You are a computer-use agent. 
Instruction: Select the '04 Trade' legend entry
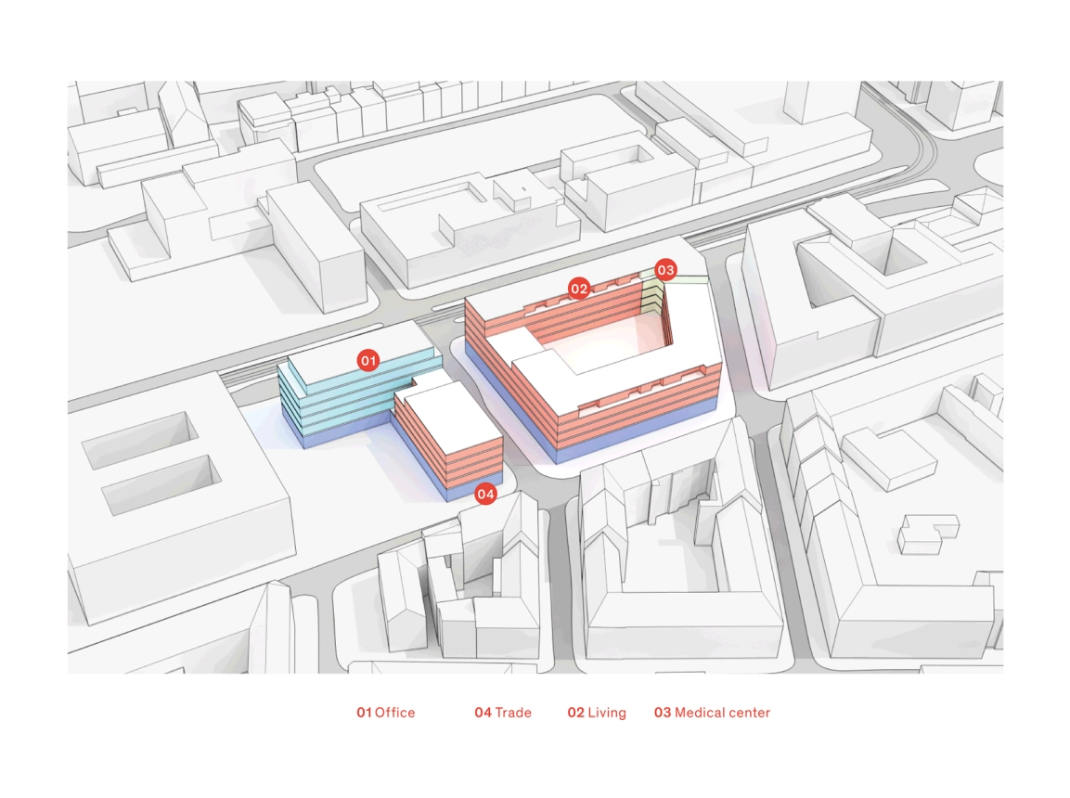(503, 713)
